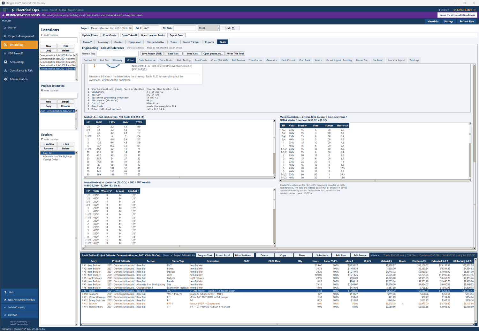Open the Project Management module icon

(5, 36)
